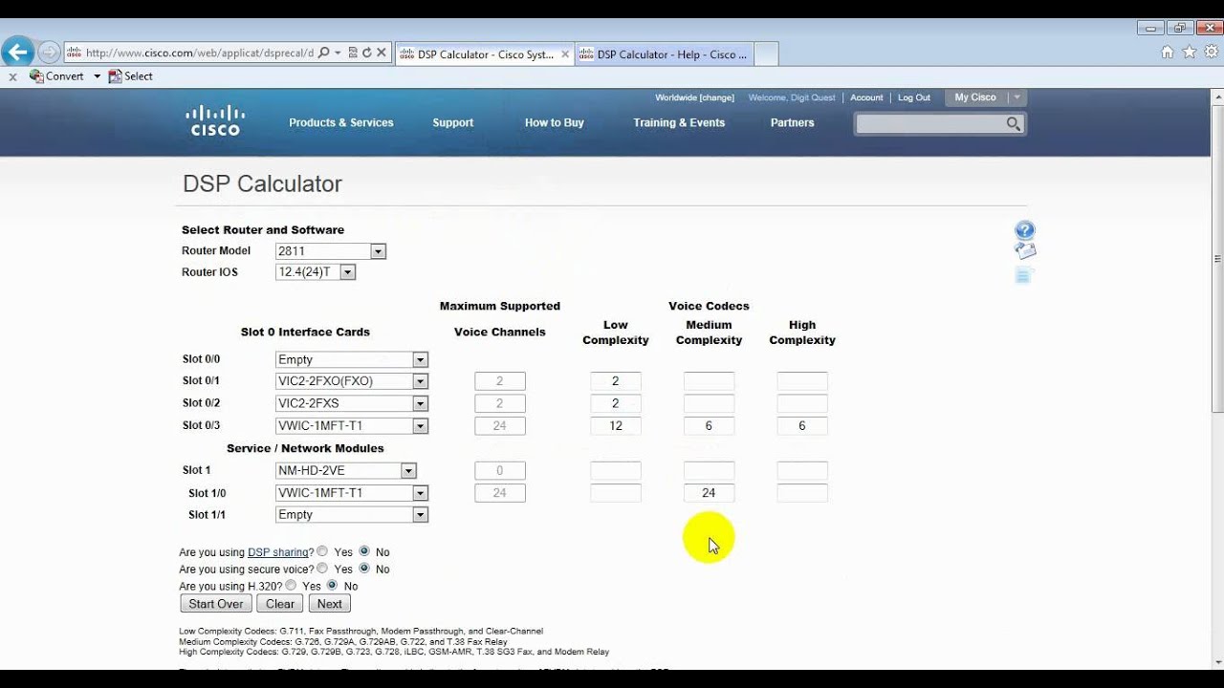Viewport: 1224px width, 688px height.
Task: Open the Convert dropdown arrow
Action: 97,76
